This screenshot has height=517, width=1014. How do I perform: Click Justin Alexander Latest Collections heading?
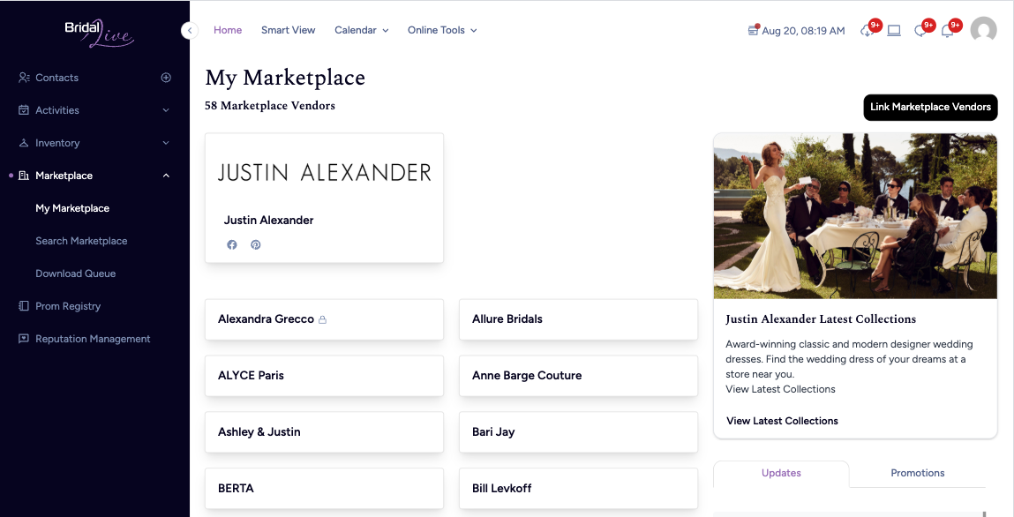tap(821, 319)
